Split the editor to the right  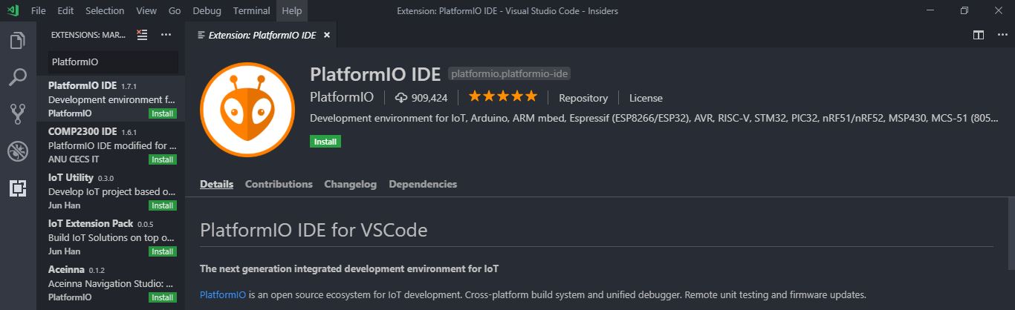(979, 35)
